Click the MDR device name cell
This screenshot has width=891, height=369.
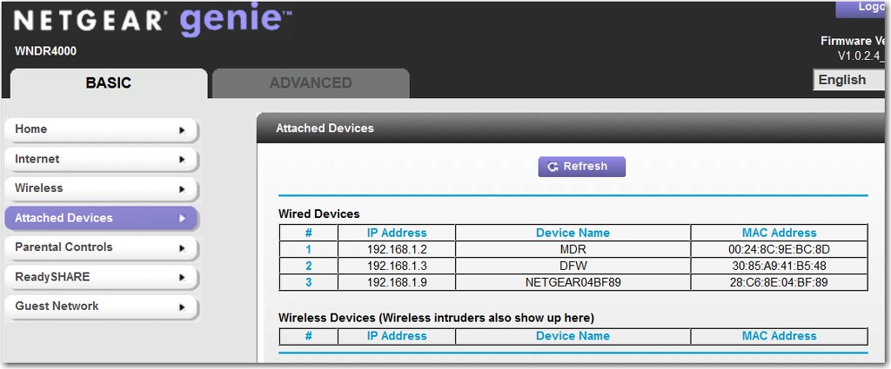573,249
